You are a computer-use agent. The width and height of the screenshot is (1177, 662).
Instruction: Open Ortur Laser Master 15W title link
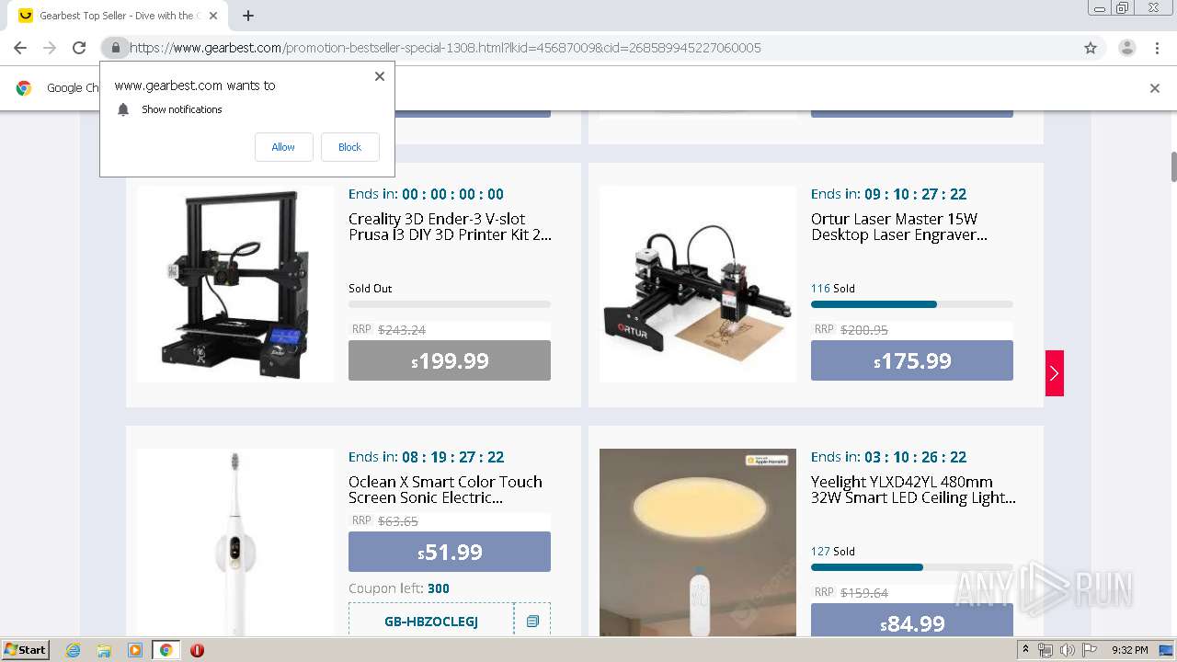[x=899, y=226]
